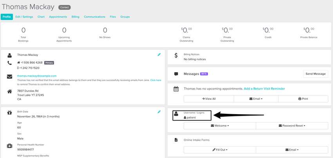Click View All appointments button
The width and height of the screenshot is (333, 158).
pos(209,99)
